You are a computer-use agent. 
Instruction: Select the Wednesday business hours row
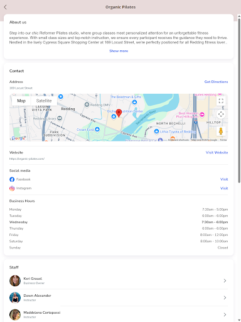pos(119,222)
